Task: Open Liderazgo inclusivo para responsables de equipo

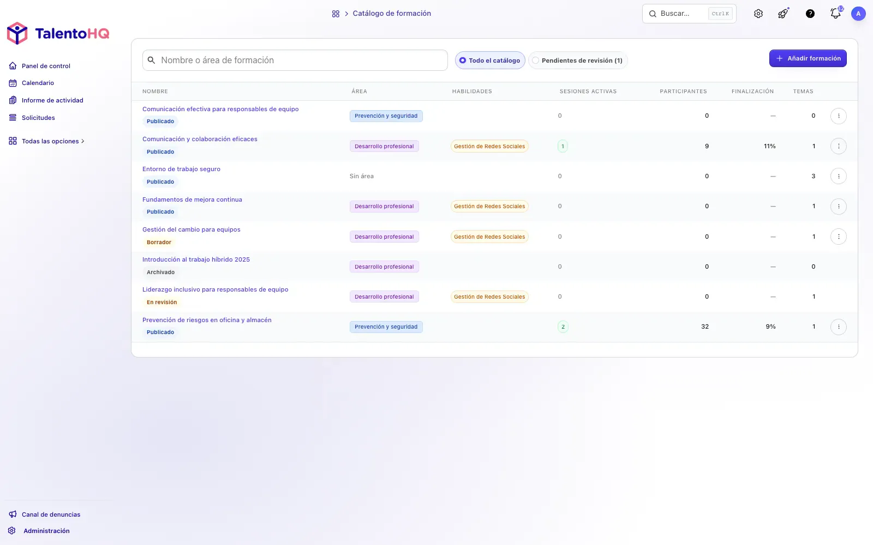Action: (215, 289)
